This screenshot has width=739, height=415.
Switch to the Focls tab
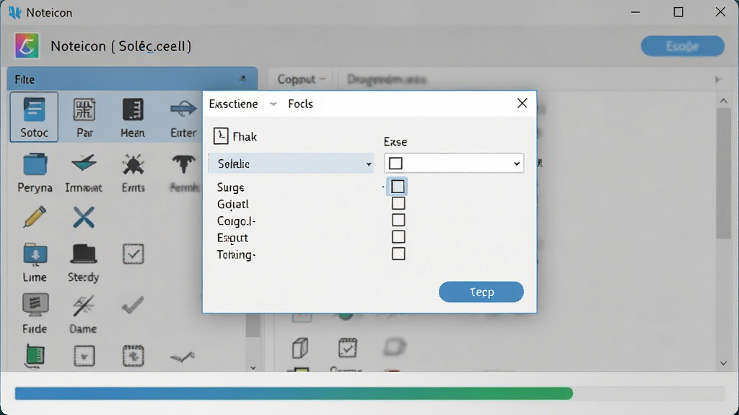point(300,104)
